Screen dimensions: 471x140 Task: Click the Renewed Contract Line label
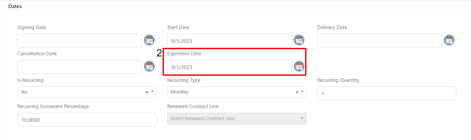[x=193, y=106]
